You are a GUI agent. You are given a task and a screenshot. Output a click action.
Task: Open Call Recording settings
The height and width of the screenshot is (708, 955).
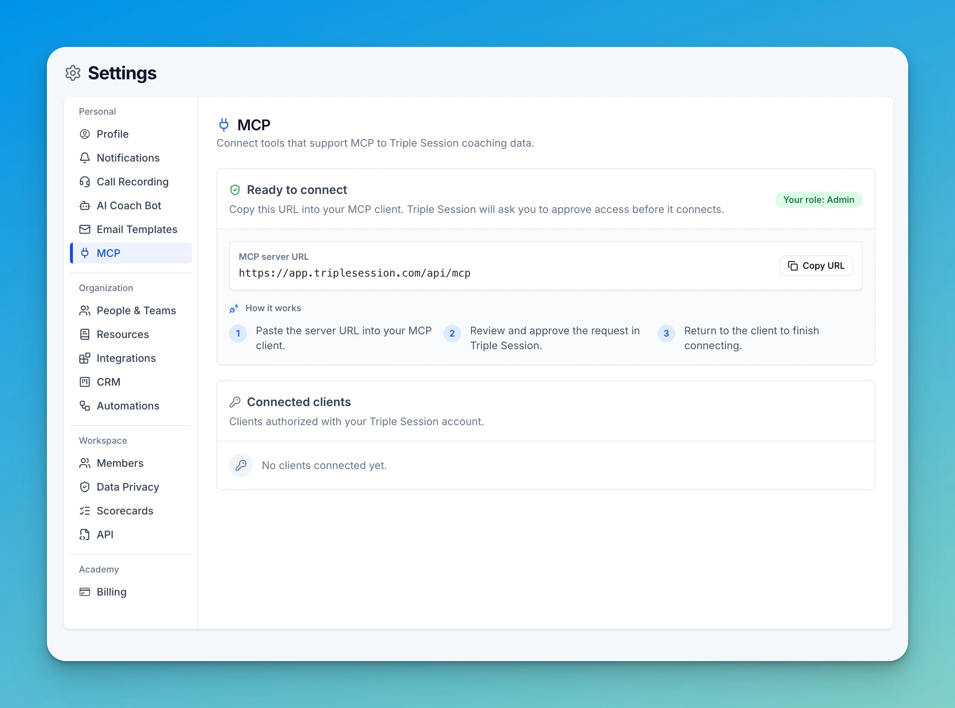[x=131, y=182]
